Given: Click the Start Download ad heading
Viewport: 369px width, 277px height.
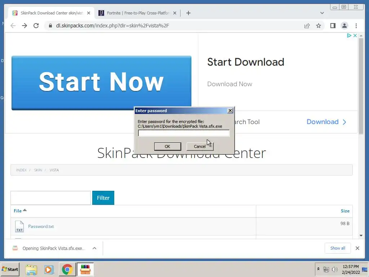Looking at the screenshot, I should (x=246, y=62).
